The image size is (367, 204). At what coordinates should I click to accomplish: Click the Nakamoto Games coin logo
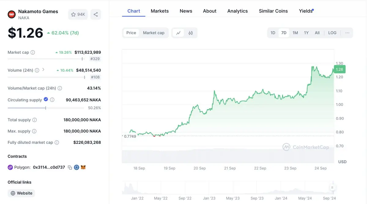(12, 14)
